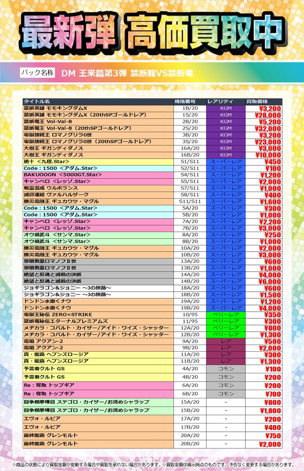Click code number 17B/20
This screenshot has height=471, width=304.
(x=190, y=427)
